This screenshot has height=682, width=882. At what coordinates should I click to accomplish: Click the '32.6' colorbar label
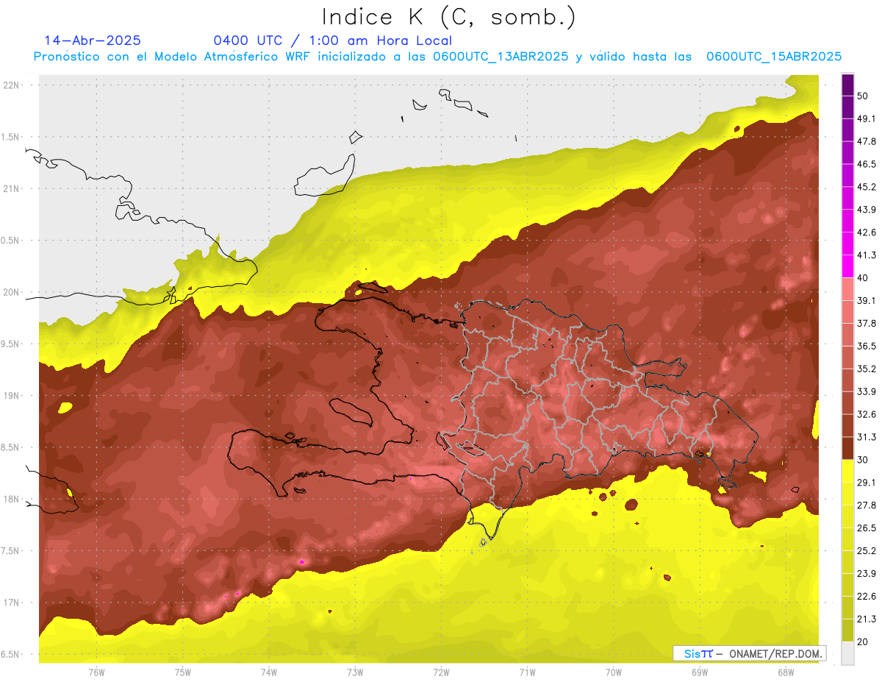coord(867,414)
